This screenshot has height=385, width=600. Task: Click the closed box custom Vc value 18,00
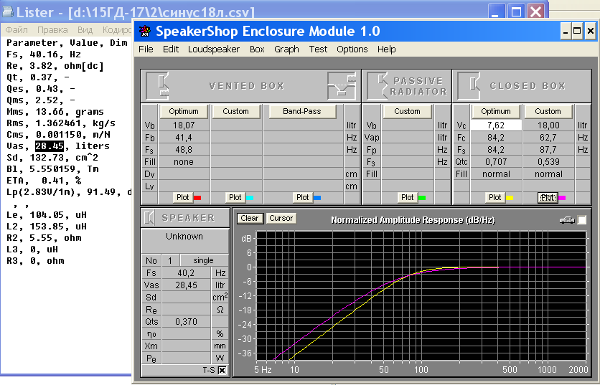click(x=548, y=125)
